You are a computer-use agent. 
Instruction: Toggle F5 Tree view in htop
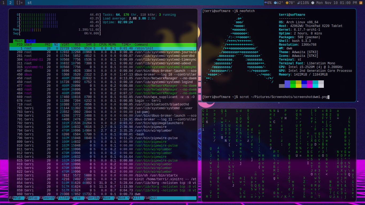[x=77, y=198]
